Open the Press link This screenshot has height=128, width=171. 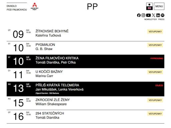coord(161,19)
